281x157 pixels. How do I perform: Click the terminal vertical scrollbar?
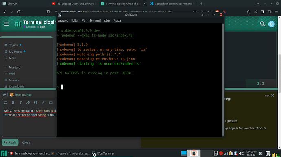[223, 80]
